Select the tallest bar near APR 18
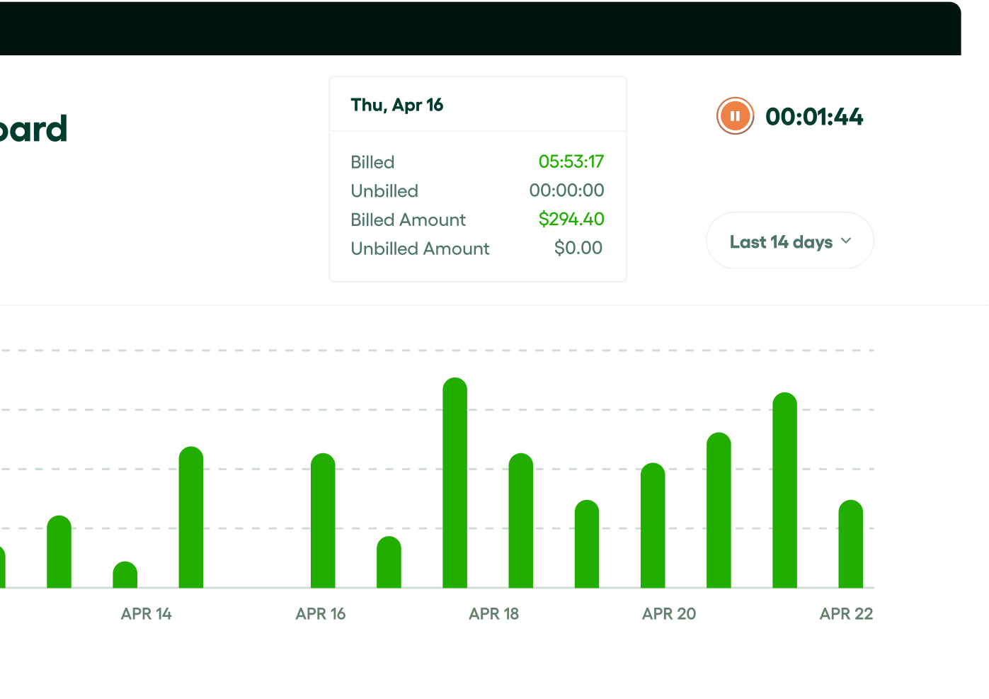989x699 pixels. coord(455,483)
